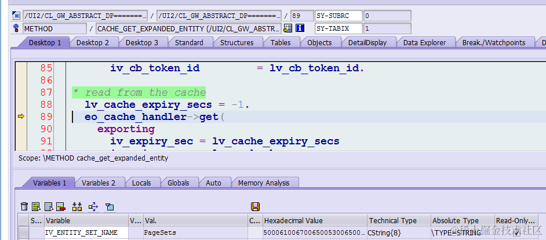The image size is (546, 240).
Task: Click the METHOD event type field
Action: click(x=54, y=28)
